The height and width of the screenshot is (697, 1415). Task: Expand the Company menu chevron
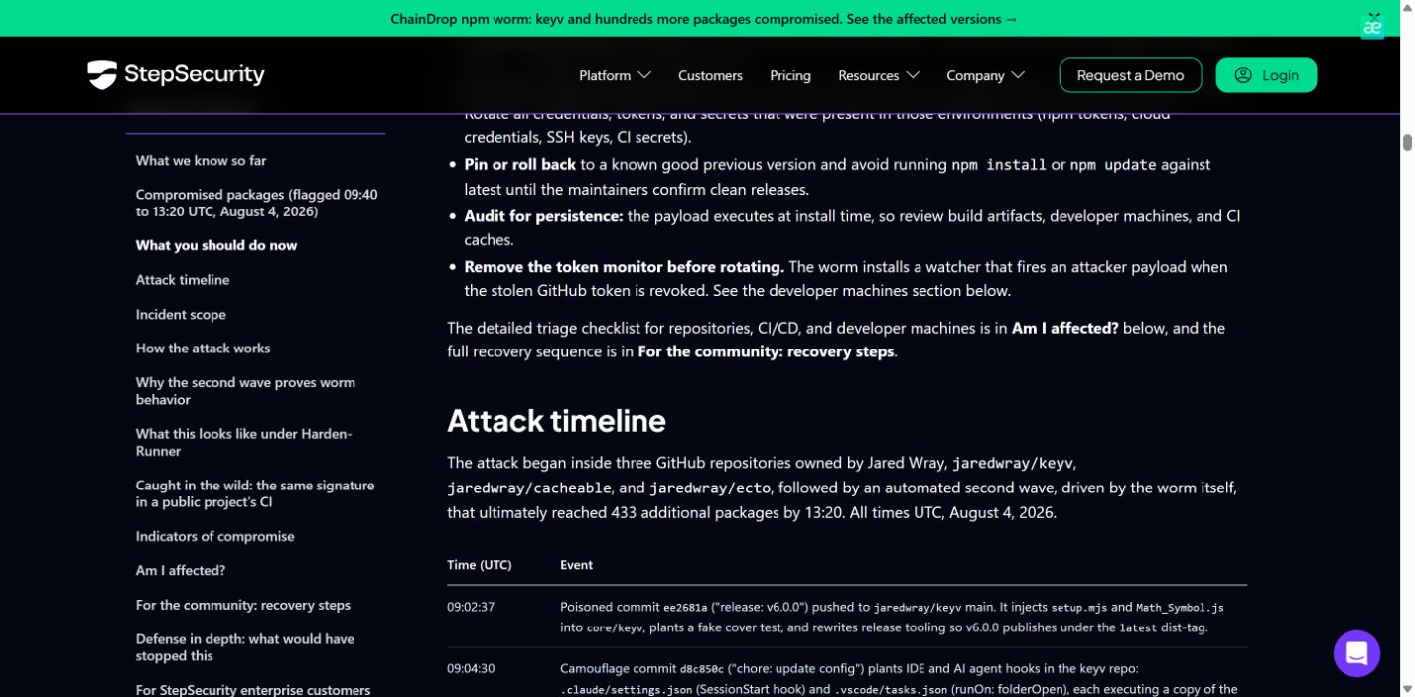1018,75
